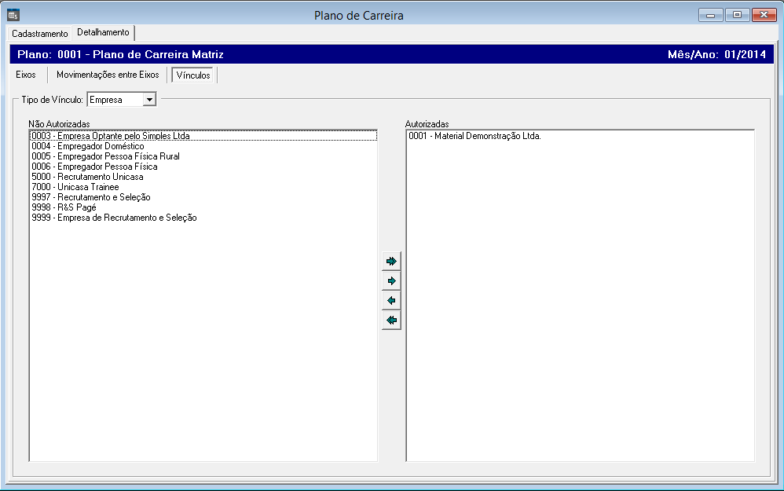Select 0001 - Material Demonstração Ltda. in Autorizadas
This screenshot has width=784, height=491.
(x=475, y=136)
